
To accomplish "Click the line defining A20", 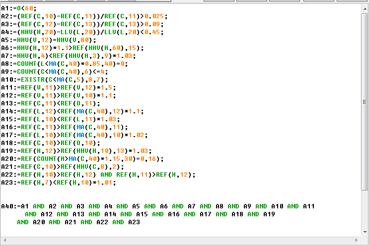I will (x=82, y=159).
